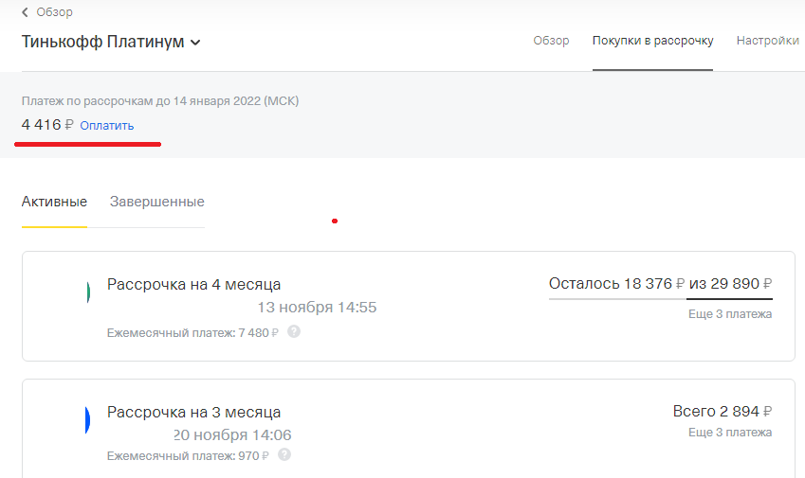Click the back chevron next to Обзор
The width and height of the screenshot is (805, 478).
pyautogui.click(x=25, y=12)
